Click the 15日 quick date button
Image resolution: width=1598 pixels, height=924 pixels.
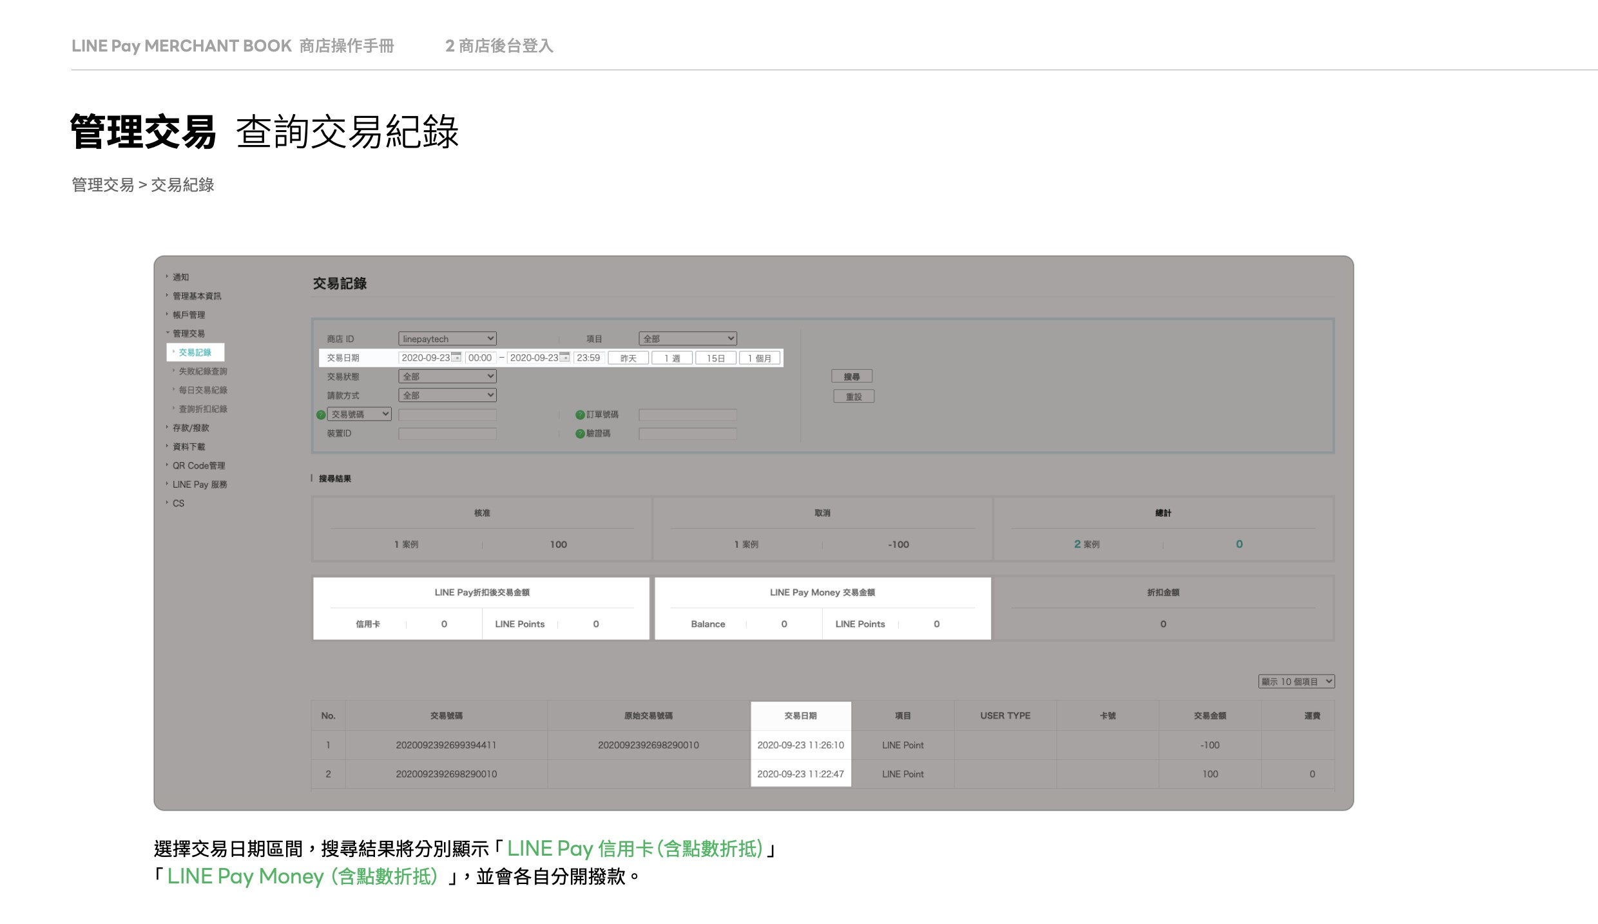(716, 358)
